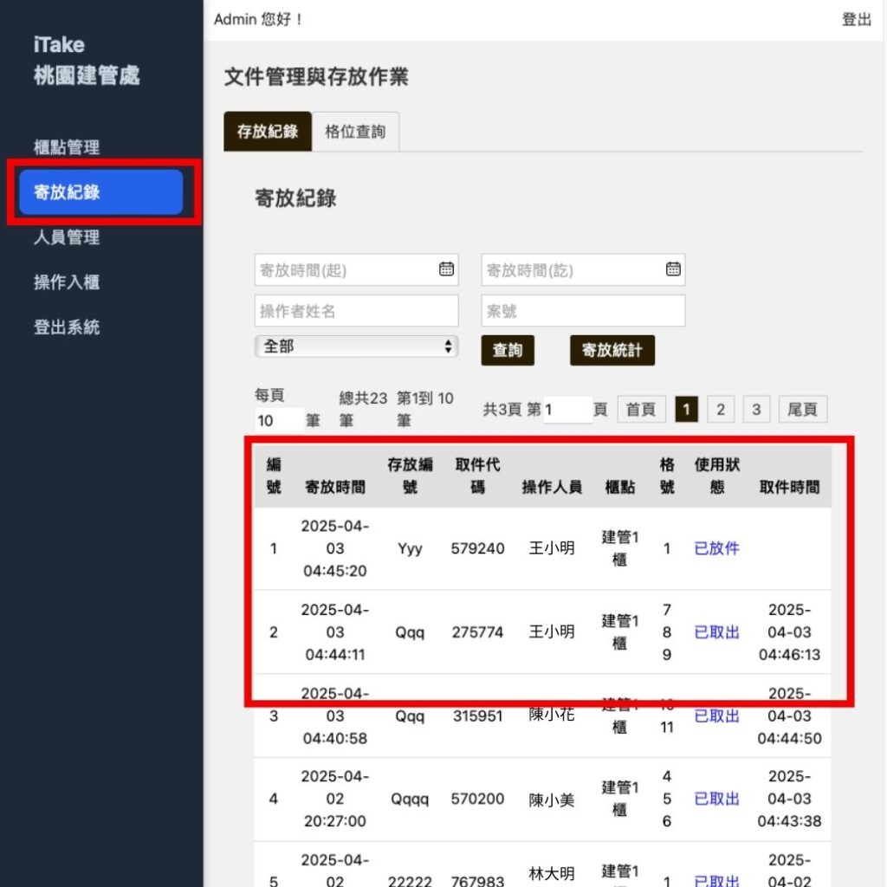Click 已放件 status link in row 1
The height and width of the screenshot is (887, 887).
click(x=716, y=548)
